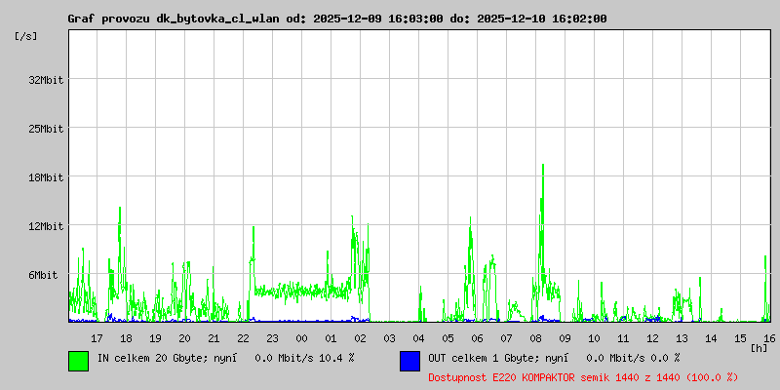The image size is (780, 390).
Task: Click the graph title 'Graf provozu dk_bytovka_cl_wlan'
Action: click(x=175, y=19)
